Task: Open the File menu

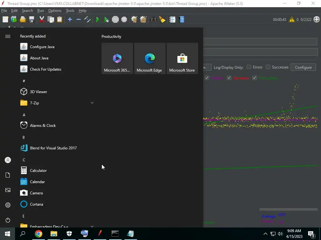Action: coord(4,11)
